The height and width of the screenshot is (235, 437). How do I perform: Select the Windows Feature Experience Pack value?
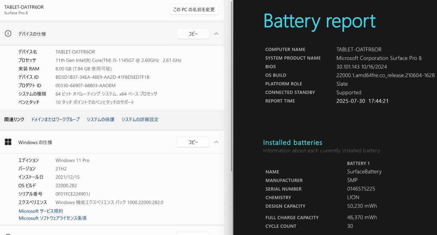[x=110, y=202]
